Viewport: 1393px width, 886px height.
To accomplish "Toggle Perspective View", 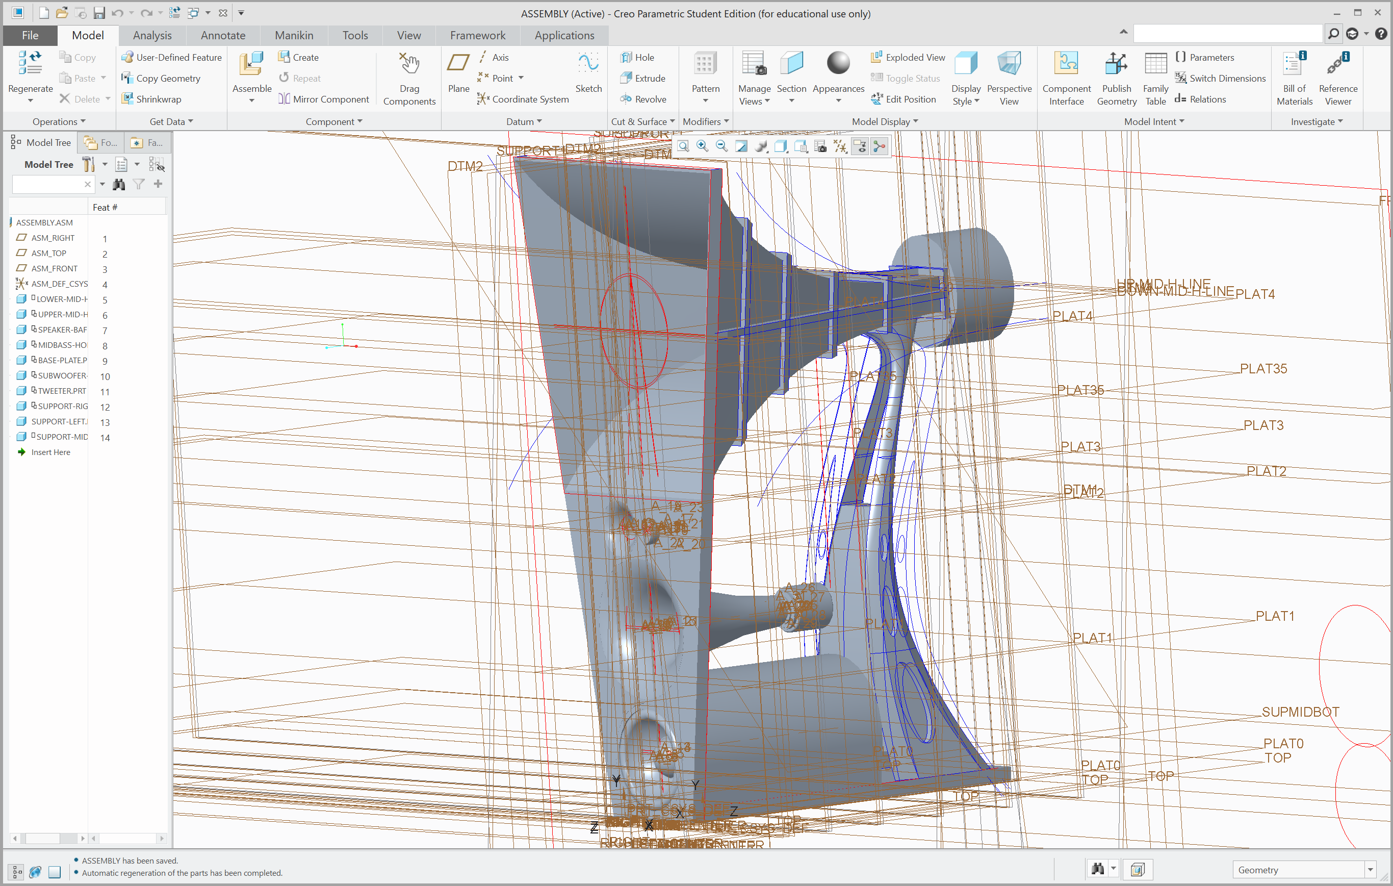I will [x=1009, y=79].
